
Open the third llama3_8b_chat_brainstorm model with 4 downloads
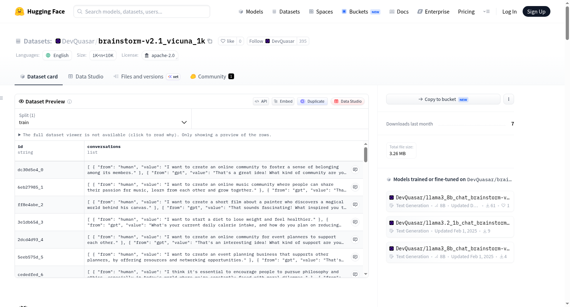[x=450, y=252]
